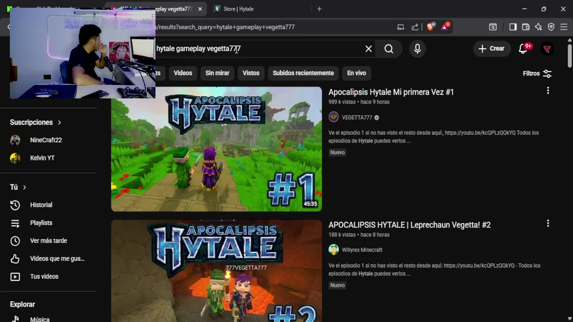Expand the Tú section

(18, 187)
